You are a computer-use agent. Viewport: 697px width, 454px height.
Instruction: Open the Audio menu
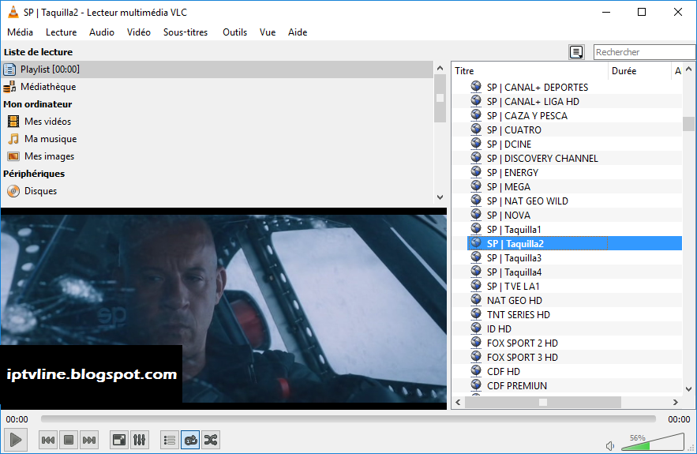point(101,32)
